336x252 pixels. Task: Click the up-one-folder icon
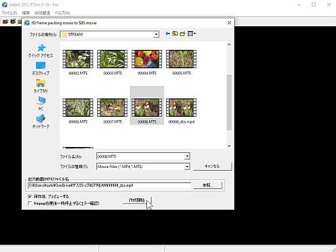click(x=175, y=33)
